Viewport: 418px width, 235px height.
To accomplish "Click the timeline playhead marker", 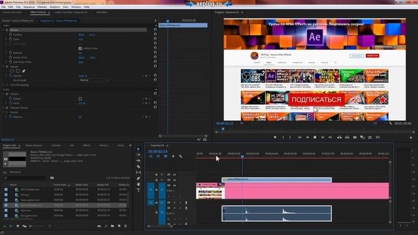I will [x=242, y=157].
